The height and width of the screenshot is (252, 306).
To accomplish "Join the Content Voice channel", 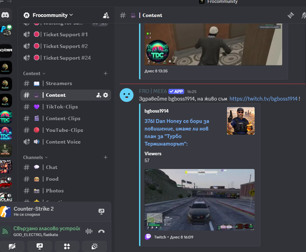I will coord(65,142).
